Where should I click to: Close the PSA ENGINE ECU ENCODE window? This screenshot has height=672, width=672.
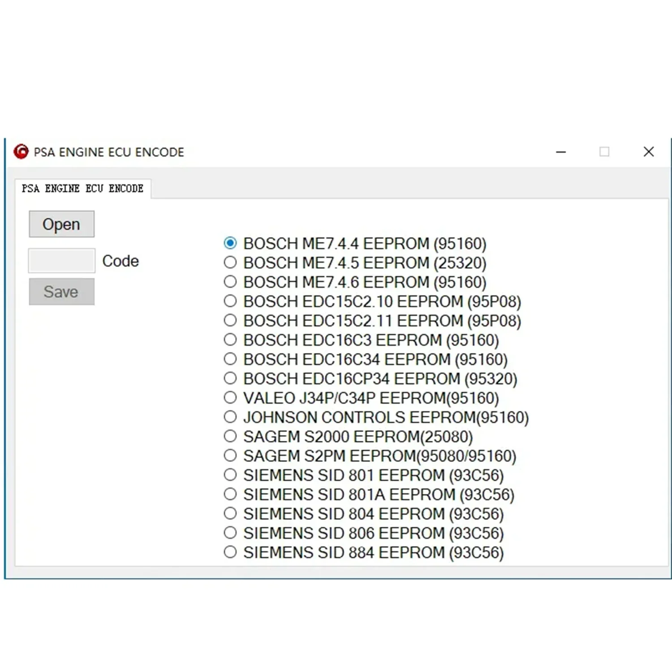click(648, 152)
